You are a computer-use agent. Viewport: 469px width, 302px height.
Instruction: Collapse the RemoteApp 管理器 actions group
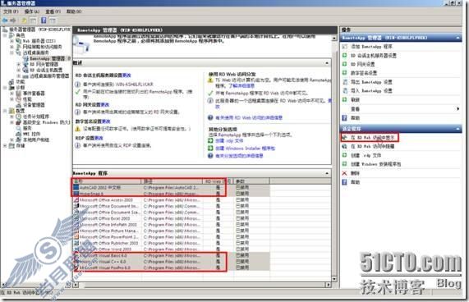pos(458,38)
